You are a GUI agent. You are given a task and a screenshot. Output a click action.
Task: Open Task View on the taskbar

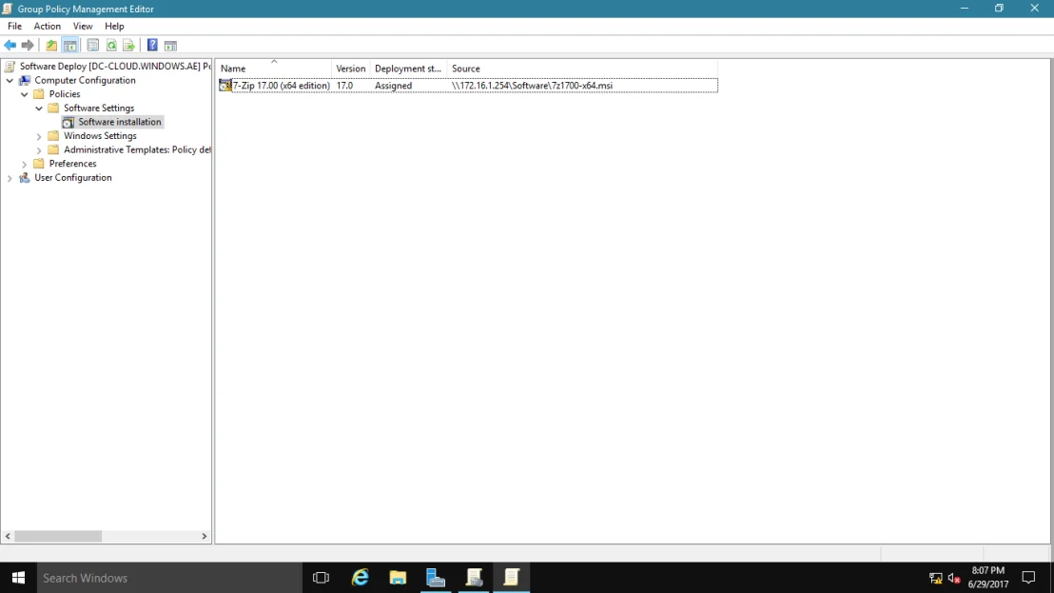321,578
